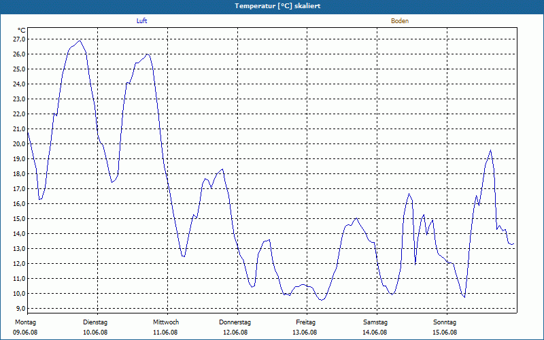Click the Montag day label
The image size is (544, 340).
pos(25,322)
